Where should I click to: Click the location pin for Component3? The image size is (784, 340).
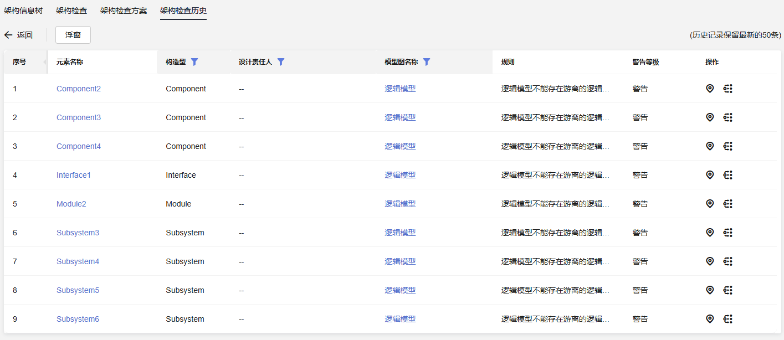pyautogui.click(x=710, y=117)
